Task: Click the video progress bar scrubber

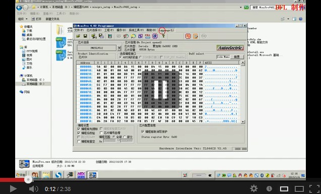Action: (28, 180)
